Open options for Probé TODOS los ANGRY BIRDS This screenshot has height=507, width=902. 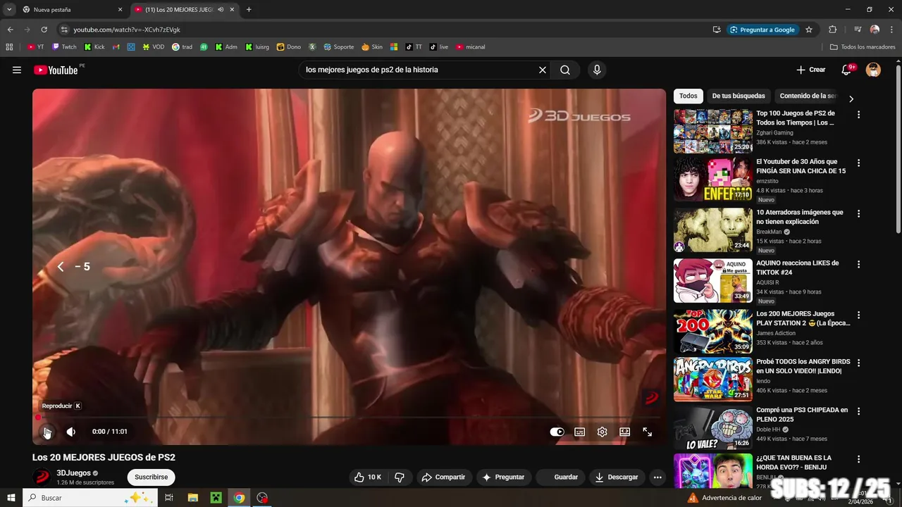[x=858, y=363]
